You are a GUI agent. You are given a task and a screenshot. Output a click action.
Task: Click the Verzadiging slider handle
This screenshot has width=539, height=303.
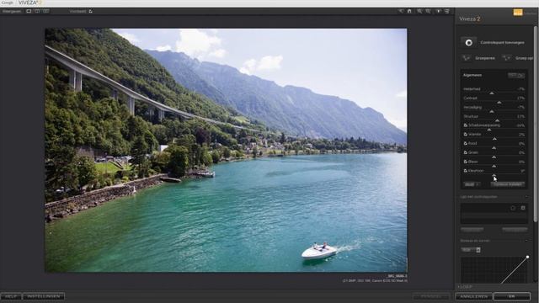pos(492,111)
